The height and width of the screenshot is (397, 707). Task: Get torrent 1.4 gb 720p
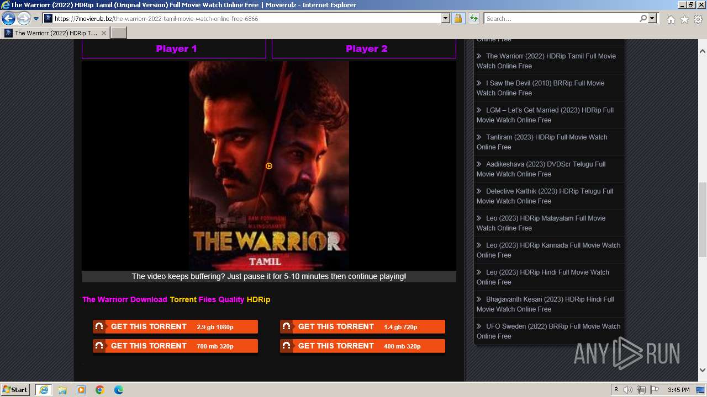(x=362, y=326)
